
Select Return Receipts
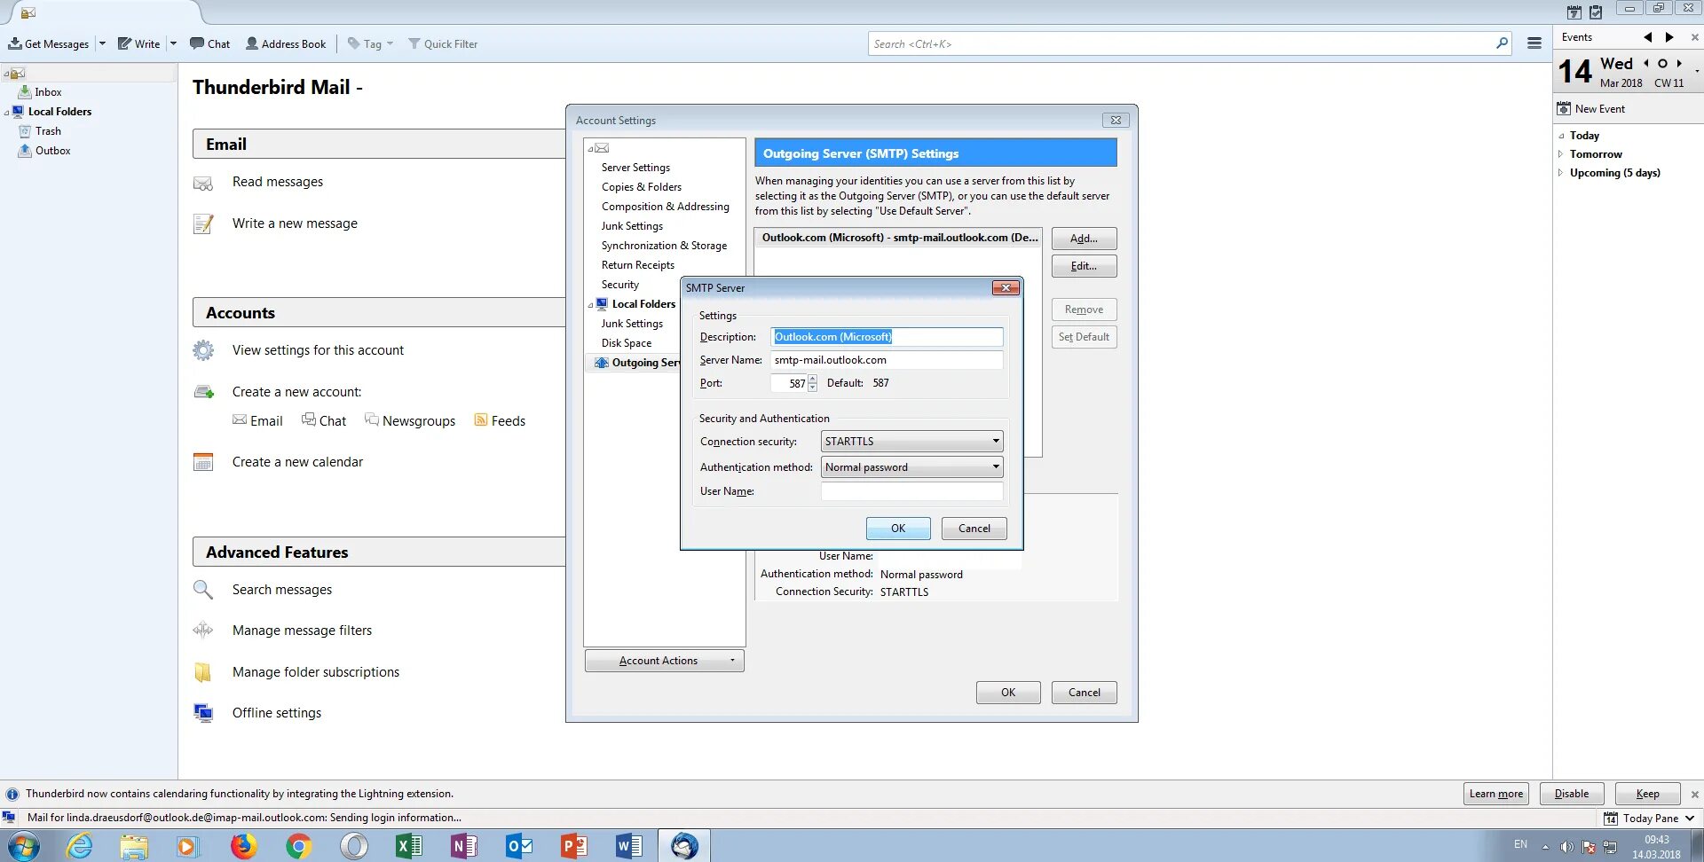[637, 265]
